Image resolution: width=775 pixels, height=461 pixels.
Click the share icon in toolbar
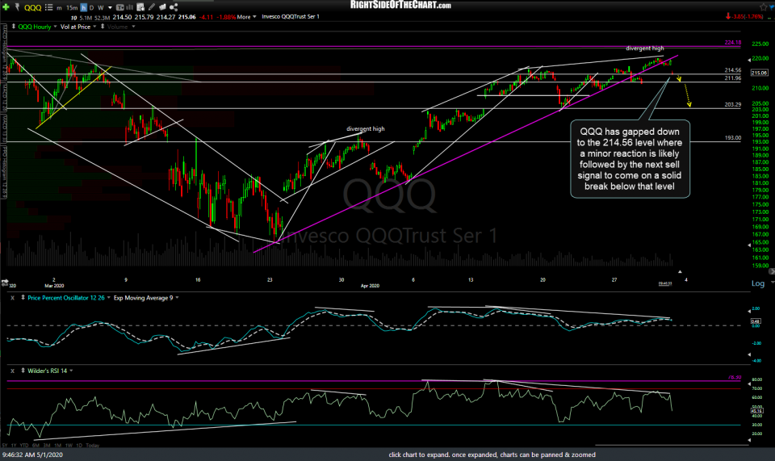point(174,7)
